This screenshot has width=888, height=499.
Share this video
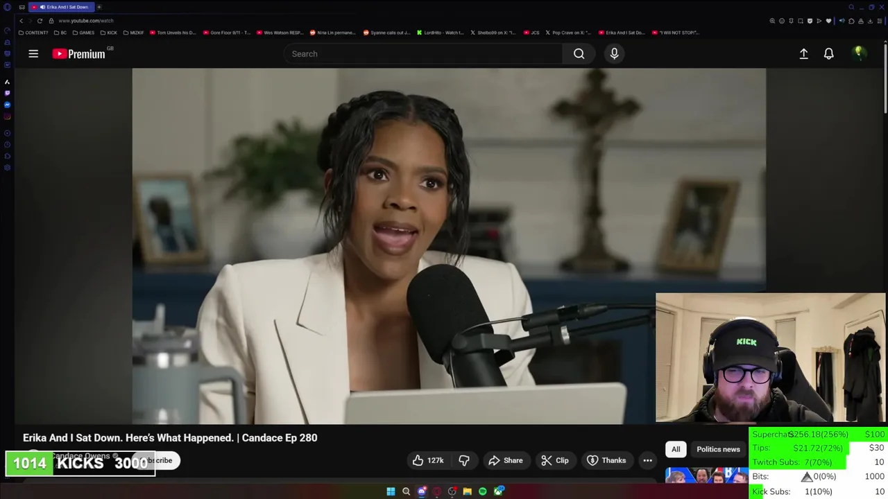506,460
